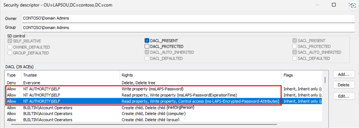359x128 pixels.
Task: Sort by the Rights column header
Action: 200,75
